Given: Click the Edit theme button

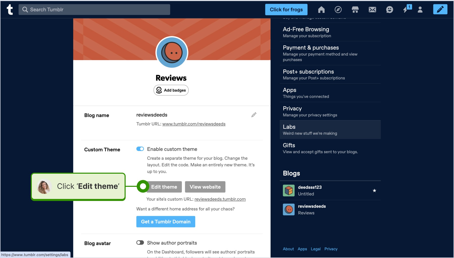Looking at the screenshot, I should click(x=164, y=187).
